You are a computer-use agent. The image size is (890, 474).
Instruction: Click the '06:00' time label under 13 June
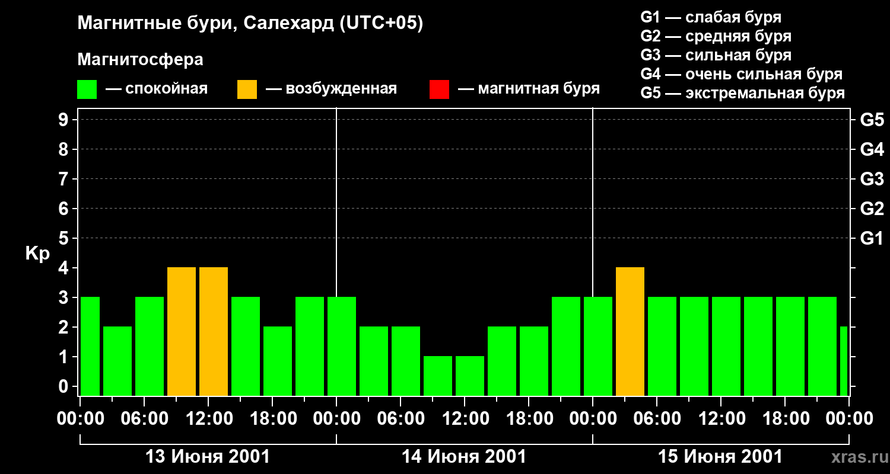click(x=144, y=419)
